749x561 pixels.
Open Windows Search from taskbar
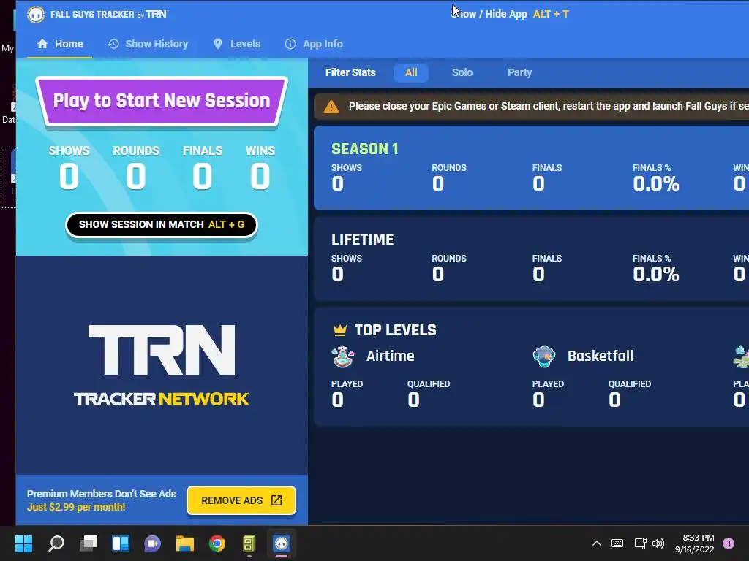[56, 543]
